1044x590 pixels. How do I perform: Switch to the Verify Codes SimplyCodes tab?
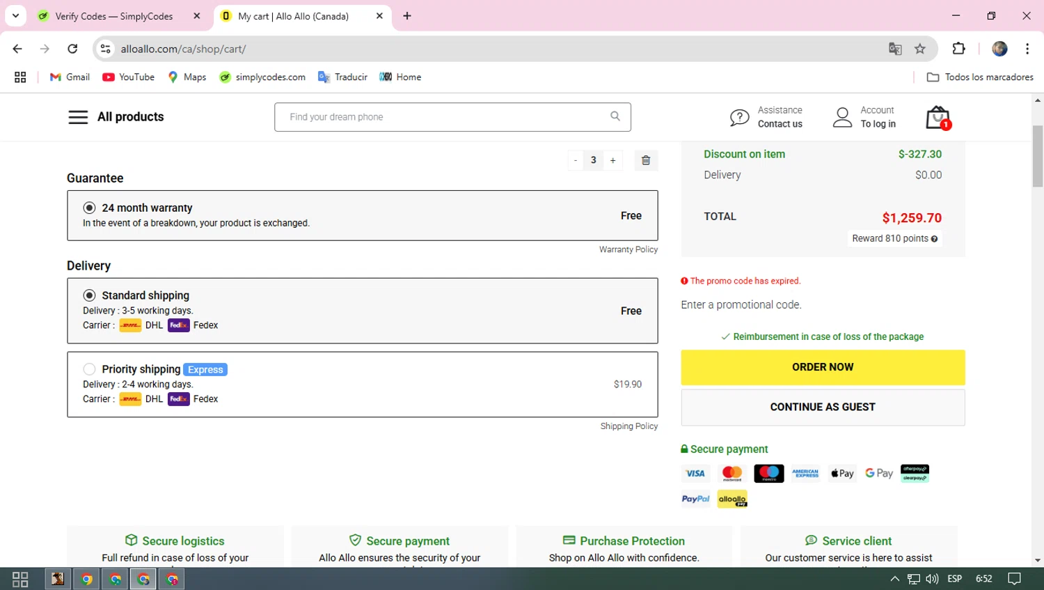click(x=120, y=16)
